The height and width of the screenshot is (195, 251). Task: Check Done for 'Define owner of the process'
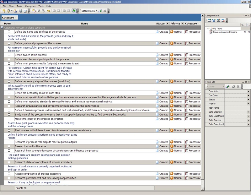pos(9,55)
